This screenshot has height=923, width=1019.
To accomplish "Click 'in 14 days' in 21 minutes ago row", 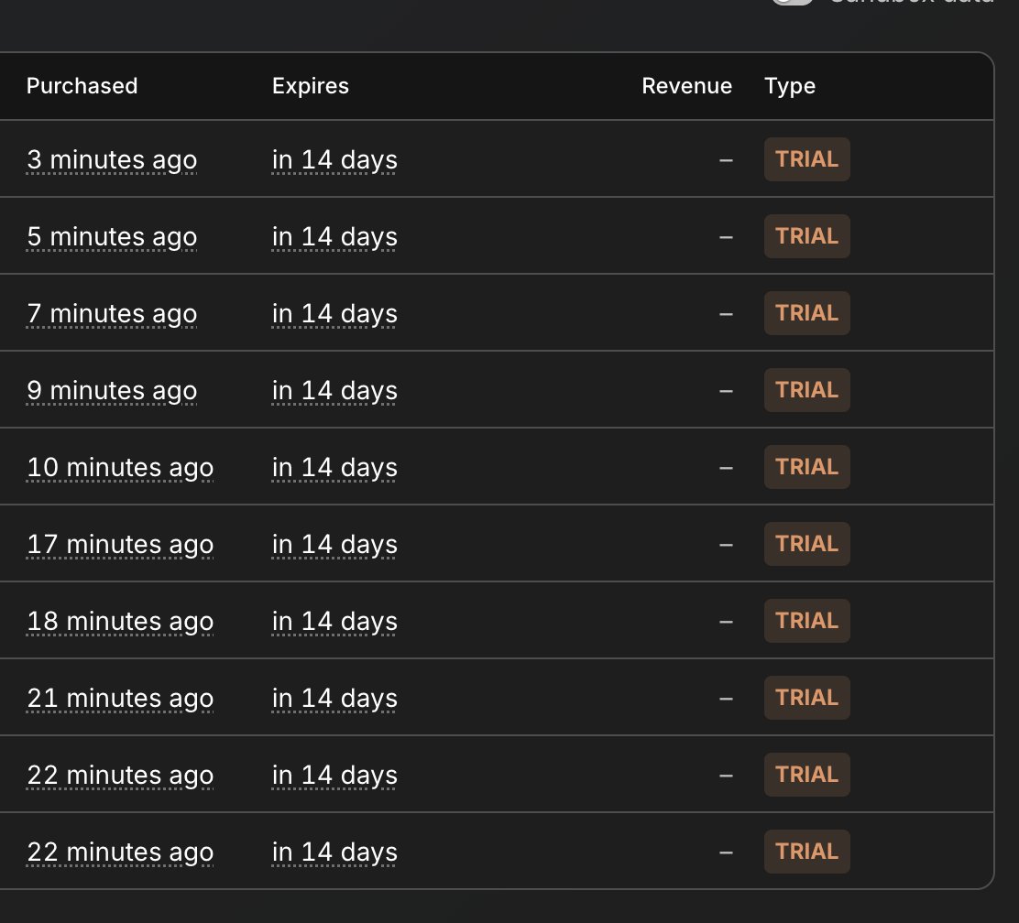I will click(x=334, y=699).
